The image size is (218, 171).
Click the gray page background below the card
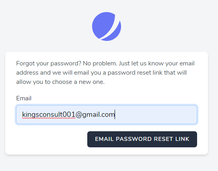click(107, 163)
